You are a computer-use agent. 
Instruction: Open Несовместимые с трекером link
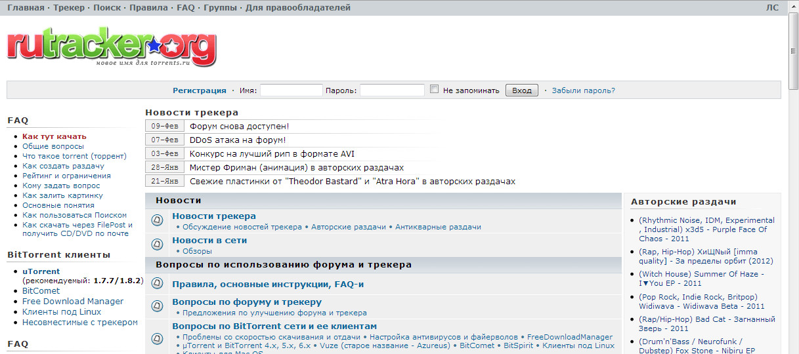[x=80, y=322]
